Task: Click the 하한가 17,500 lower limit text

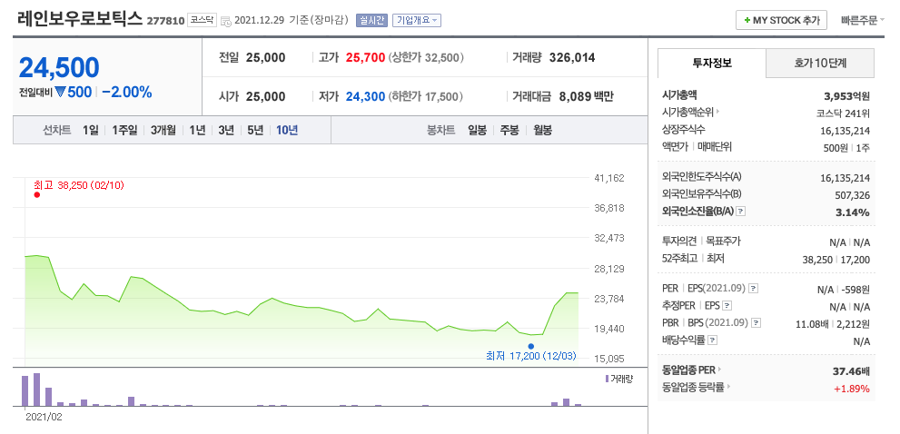Action: point(426,96)
